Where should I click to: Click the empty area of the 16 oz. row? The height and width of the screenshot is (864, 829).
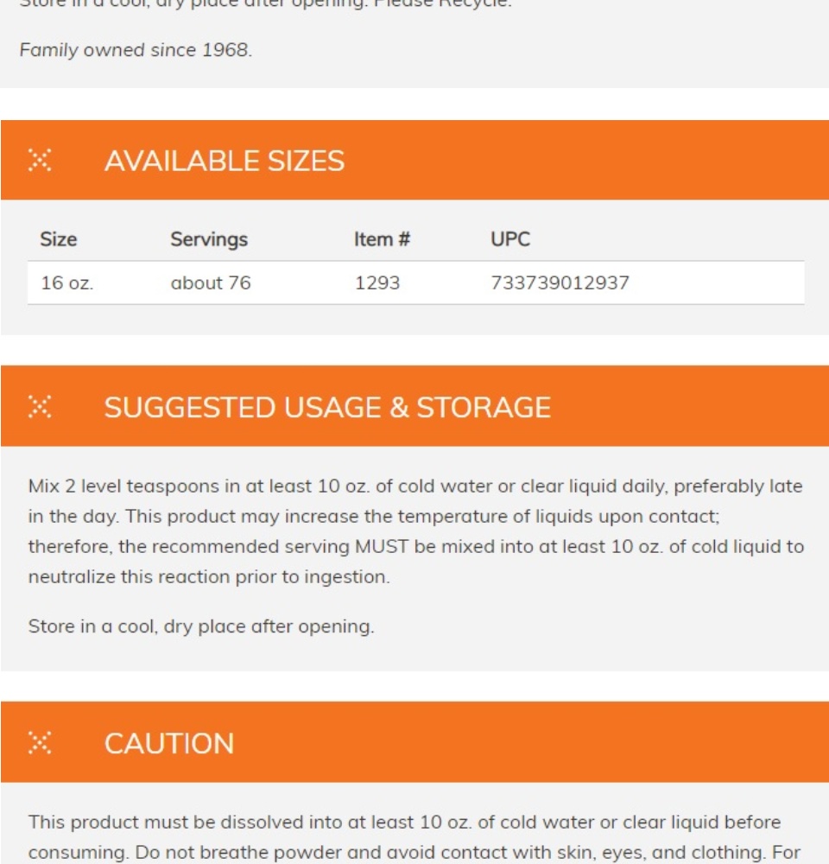click(716, 283)
